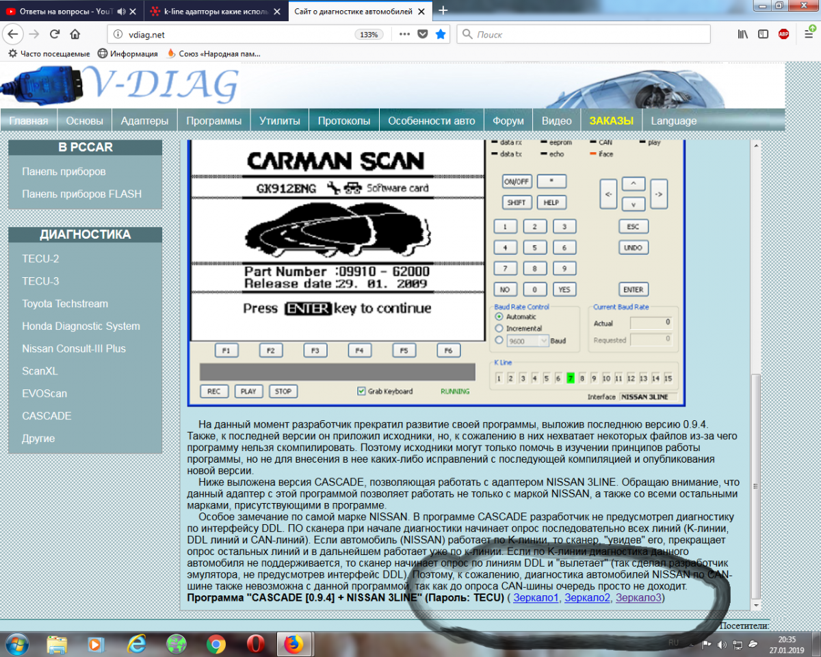Click the Поиск search field
Viewport: 821px width, 657px height.
coord(584,34)
